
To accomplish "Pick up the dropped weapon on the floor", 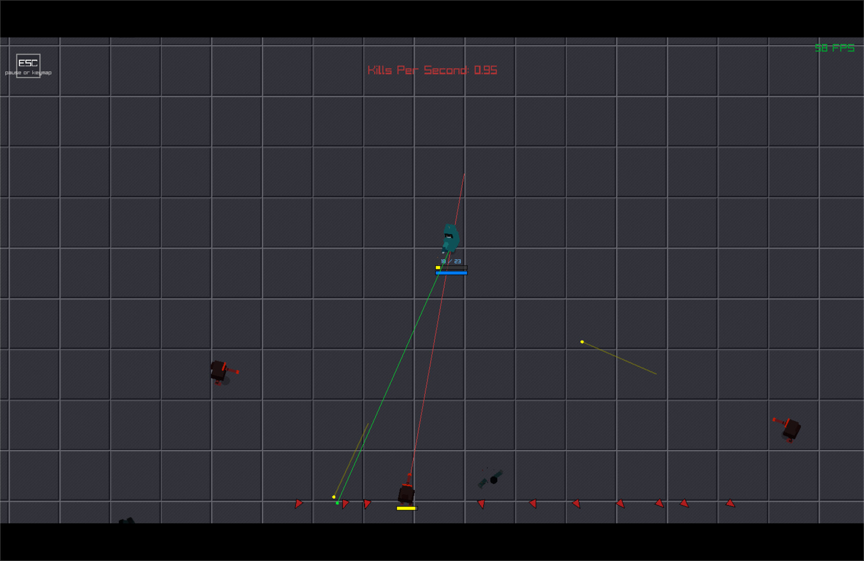I will [x=490, y=479].
